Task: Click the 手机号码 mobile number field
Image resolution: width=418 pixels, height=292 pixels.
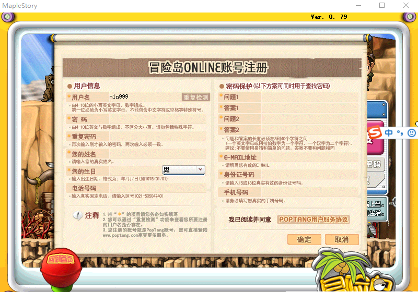Action: click(310, 192)
